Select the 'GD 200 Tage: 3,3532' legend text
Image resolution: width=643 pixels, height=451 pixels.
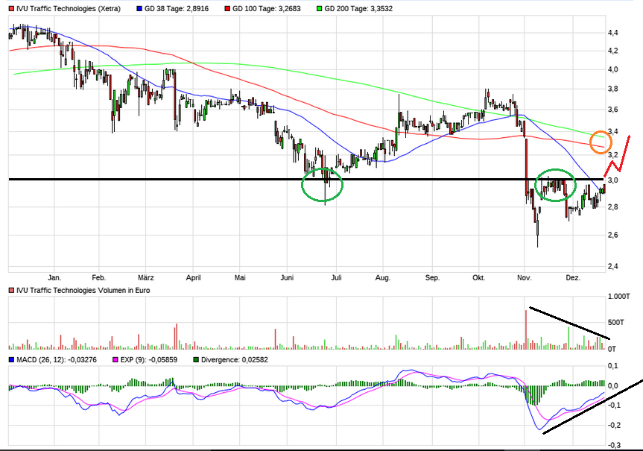(x=358, y=9)
